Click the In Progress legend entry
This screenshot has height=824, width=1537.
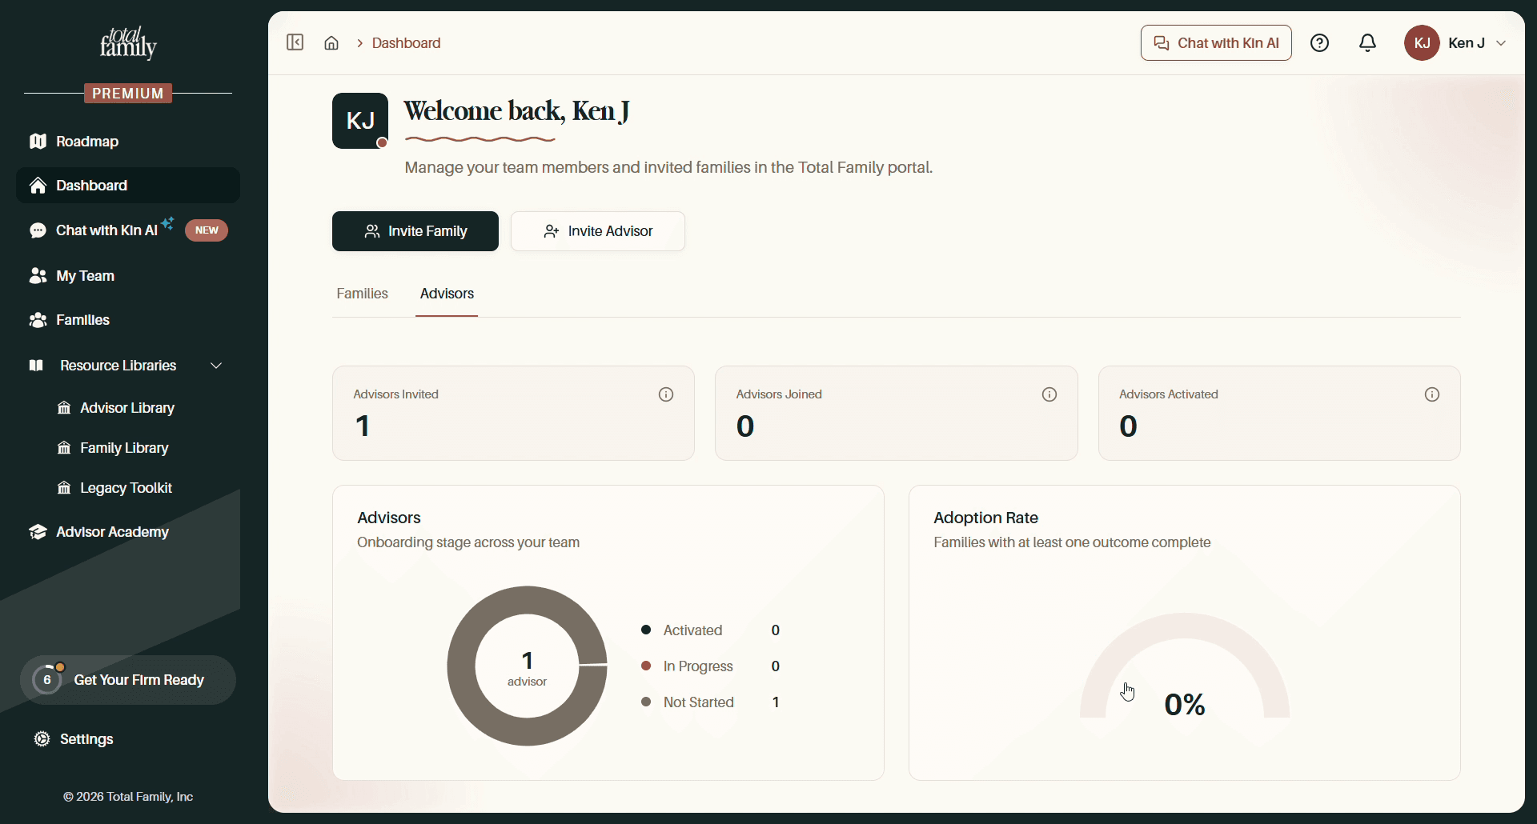(710, 666)
